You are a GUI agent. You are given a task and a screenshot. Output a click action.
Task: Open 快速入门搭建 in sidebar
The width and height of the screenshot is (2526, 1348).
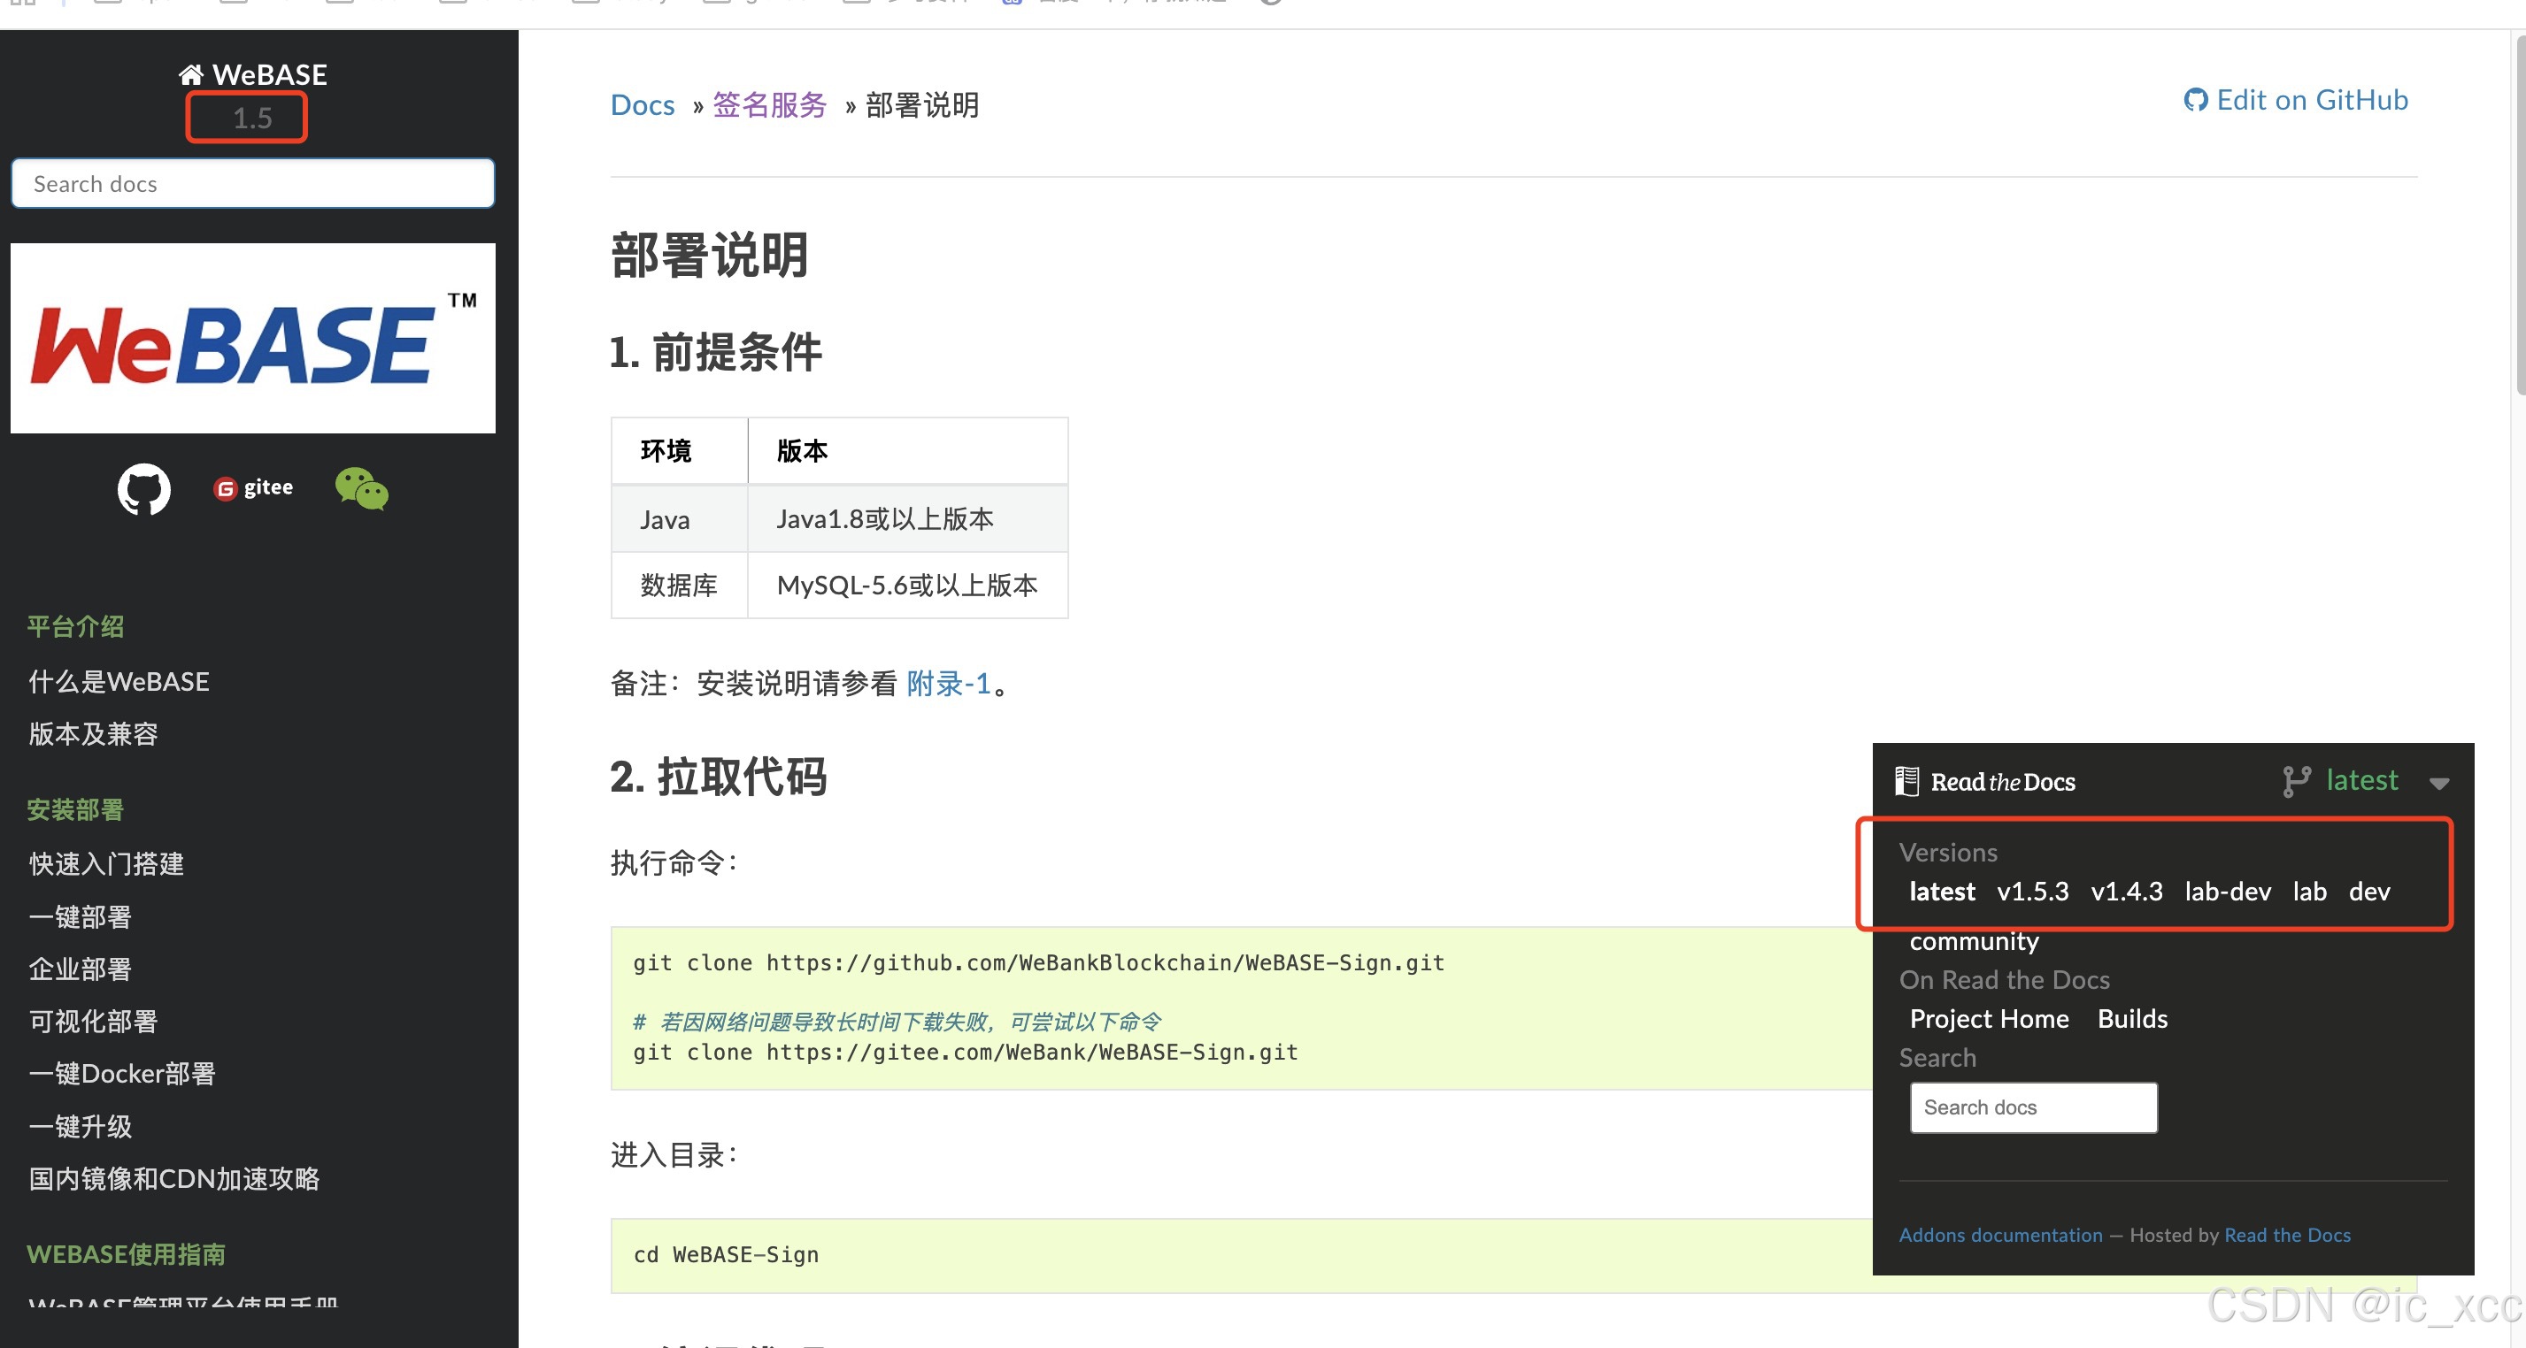point(106,863)
